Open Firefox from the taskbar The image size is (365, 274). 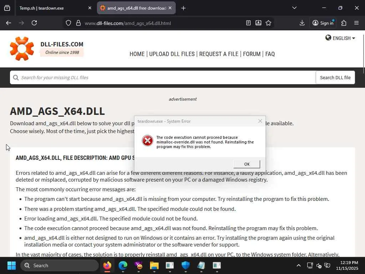[107, 265]
